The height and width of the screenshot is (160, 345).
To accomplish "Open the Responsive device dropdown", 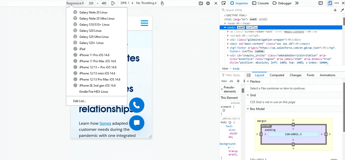I will click(75, 3).
